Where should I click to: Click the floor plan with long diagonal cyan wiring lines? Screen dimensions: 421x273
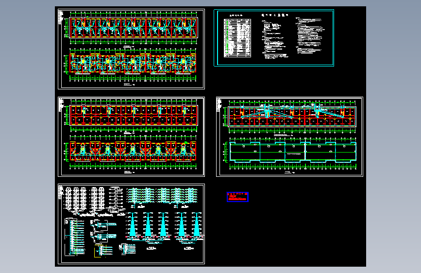[x=292, y=117]
